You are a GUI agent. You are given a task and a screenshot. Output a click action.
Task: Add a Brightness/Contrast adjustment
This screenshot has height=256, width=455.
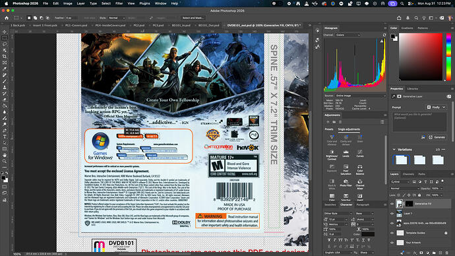pyautogui.click(x=332, y=154)
